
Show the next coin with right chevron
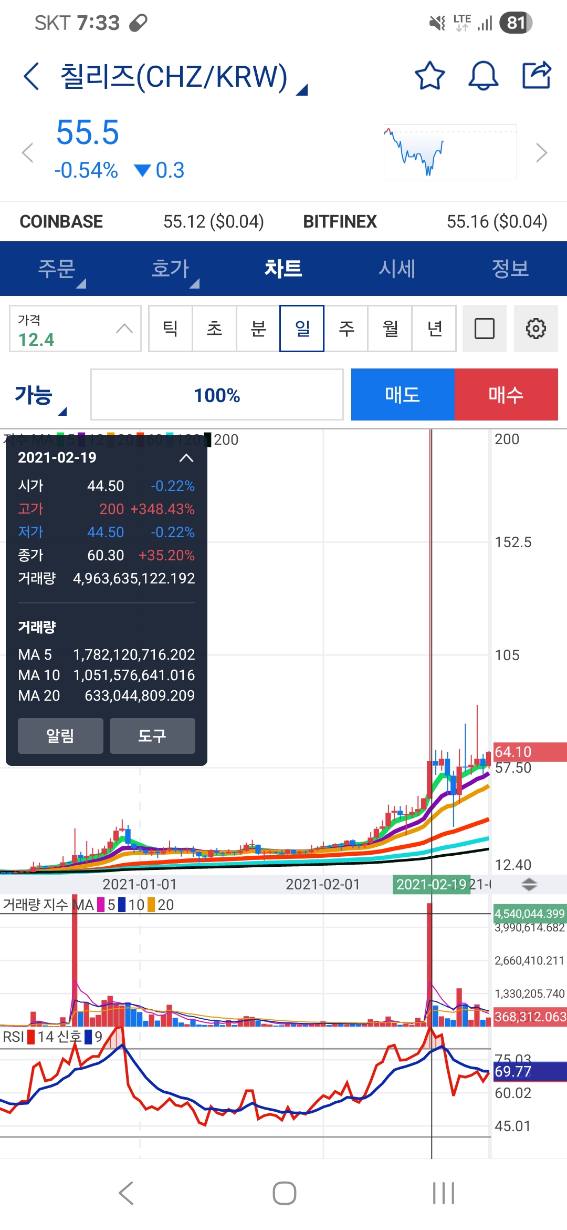pos(541,153)
